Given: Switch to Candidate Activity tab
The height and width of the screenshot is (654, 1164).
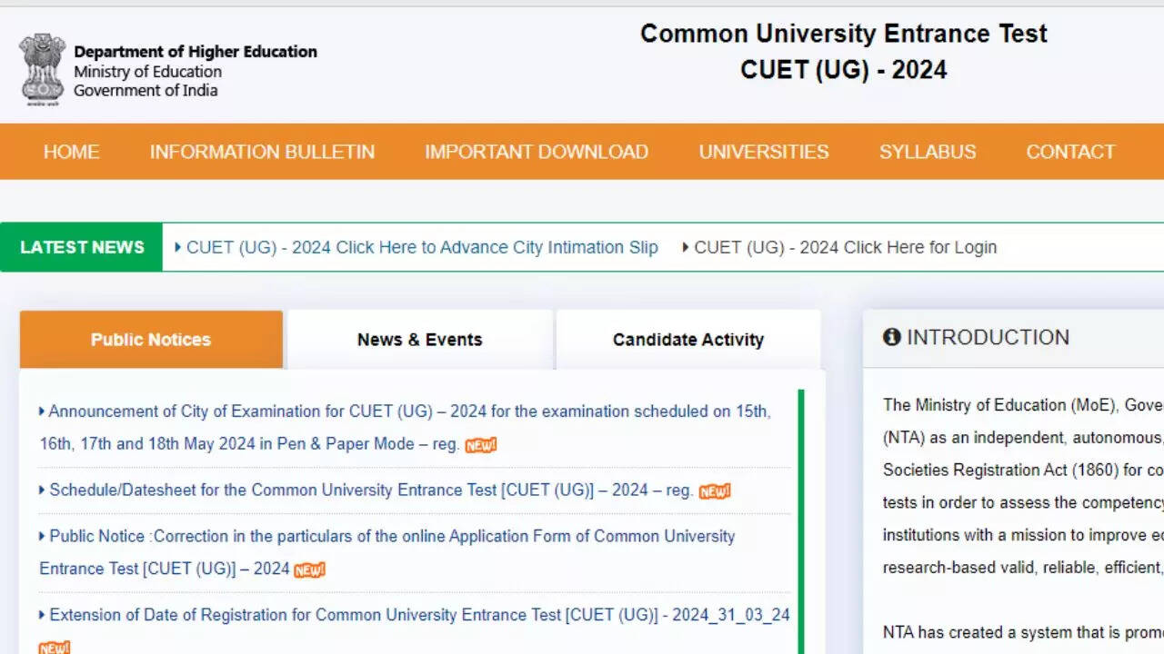Looking at the screenshot, I should [687, 340].
